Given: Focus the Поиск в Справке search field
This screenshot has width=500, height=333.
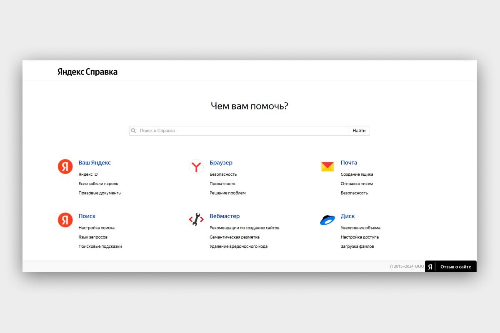Looking at the screenshot, I should pos(239,131).
